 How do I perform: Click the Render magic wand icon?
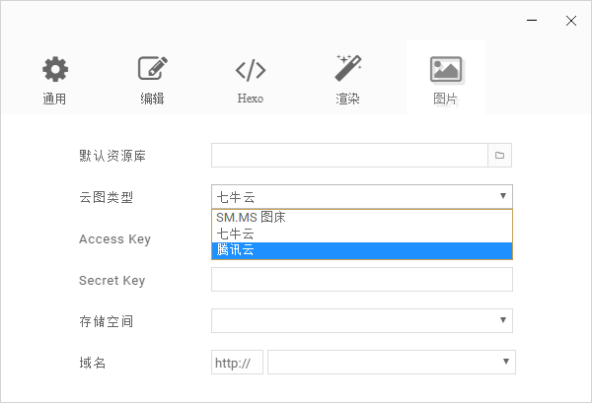[x=348, y=68]
